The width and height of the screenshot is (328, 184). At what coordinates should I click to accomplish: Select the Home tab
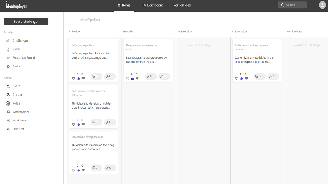pyautogui.click(x=124, y=5)
